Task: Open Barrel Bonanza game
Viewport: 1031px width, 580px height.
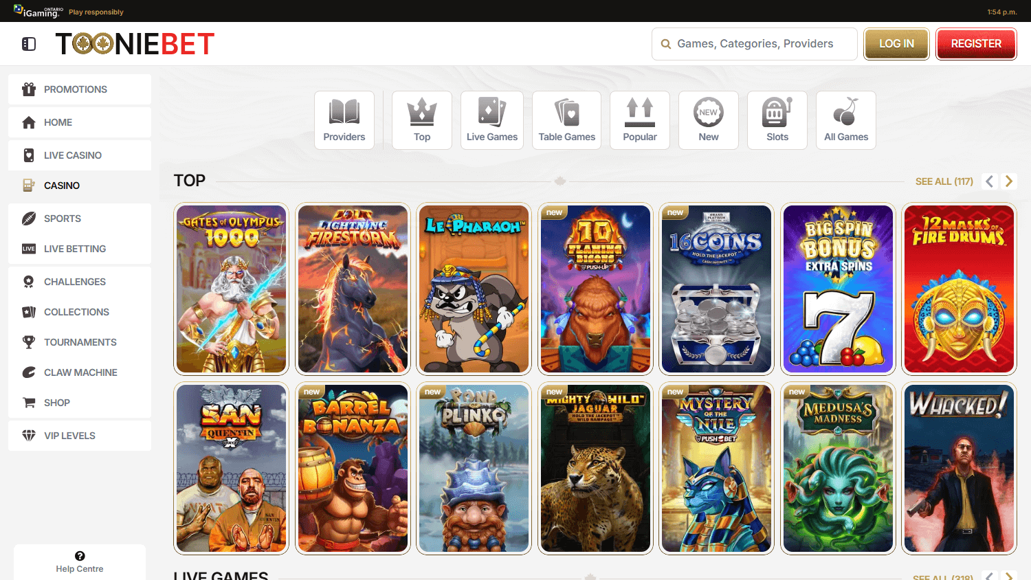Action: tap(353, 468)
